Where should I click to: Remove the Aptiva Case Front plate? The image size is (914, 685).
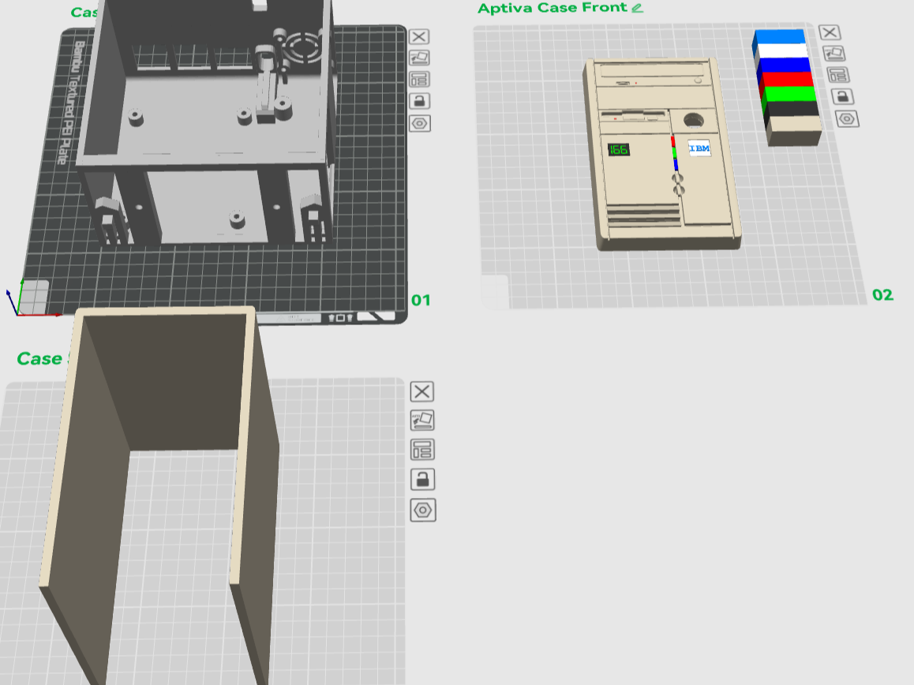tap(830, 32)
